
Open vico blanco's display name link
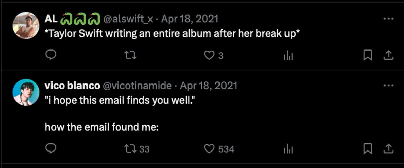pyautogui.click(x=72, y=86)
